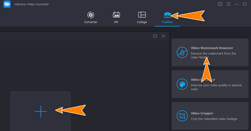Screen dimensions: 251x131
Task: Minimize the Vidmore main window
Action: click(237, 4)
